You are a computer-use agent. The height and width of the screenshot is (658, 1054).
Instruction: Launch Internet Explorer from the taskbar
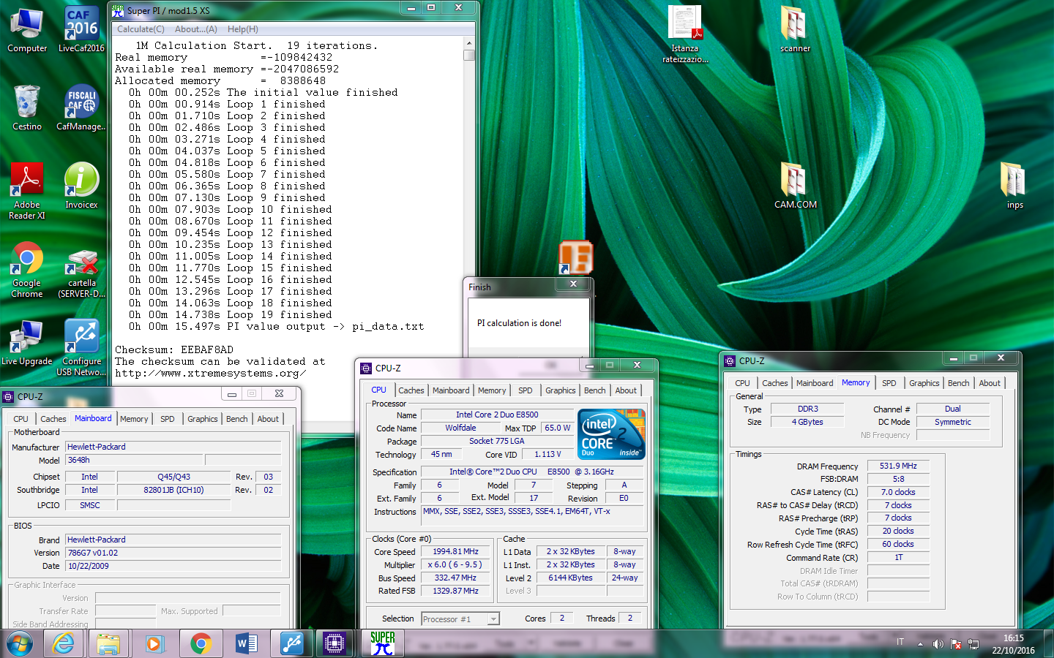[64, 643]
